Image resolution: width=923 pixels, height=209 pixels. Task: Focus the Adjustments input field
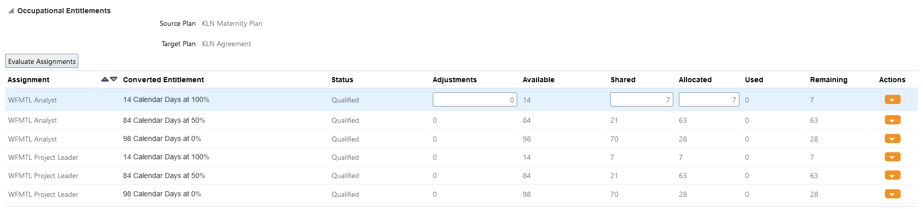pos(474,100)
